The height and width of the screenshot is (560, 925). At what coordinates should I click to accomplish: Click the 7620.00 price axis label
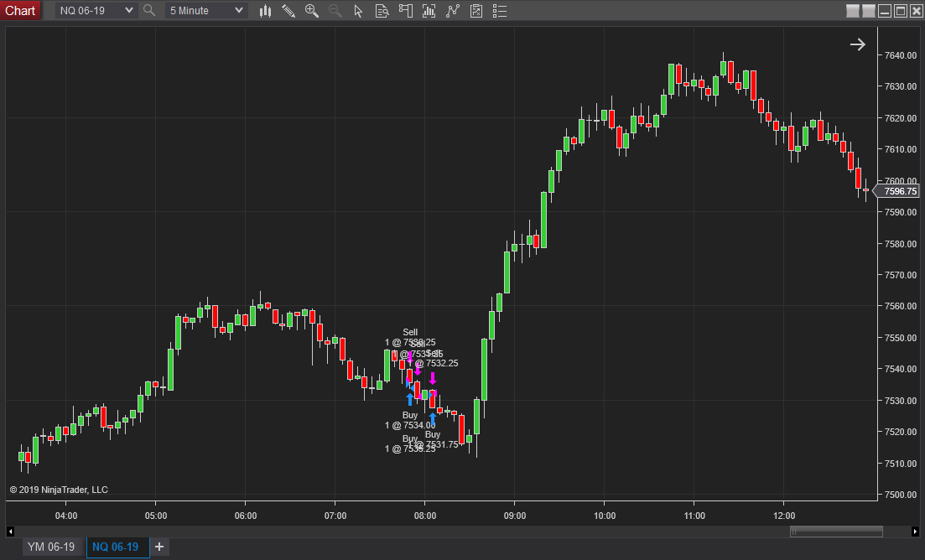pyautogui.click(x=900, y=118)
